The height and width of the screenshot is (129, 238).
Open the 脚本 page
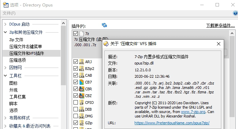pyautogui.click(x=13, y=104)
